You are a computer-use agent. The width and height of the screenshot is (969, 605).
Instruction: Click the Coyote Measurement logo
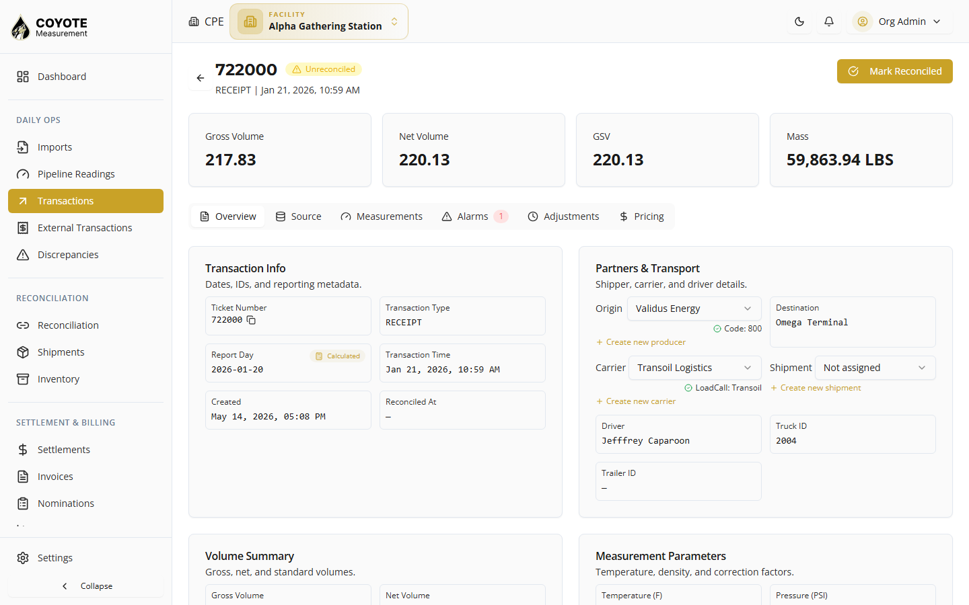pos(50,27)
